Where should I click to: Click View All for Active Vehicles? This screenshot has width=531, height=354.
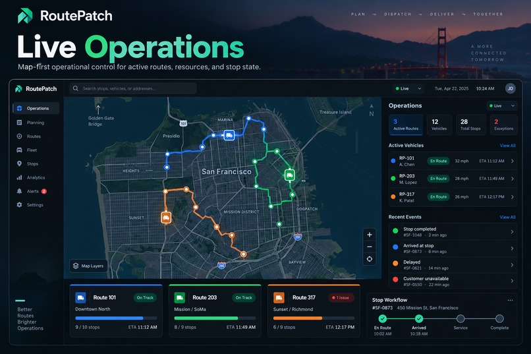tap(507, 146)
